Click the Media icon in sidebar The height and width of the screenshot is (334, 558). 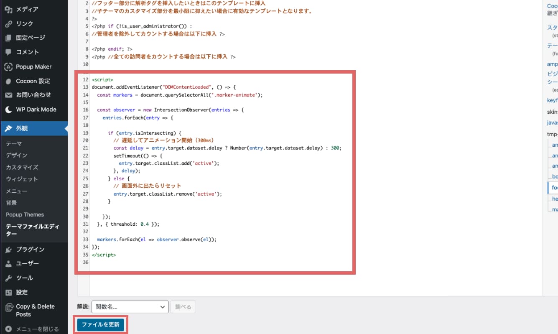point(8,9)
